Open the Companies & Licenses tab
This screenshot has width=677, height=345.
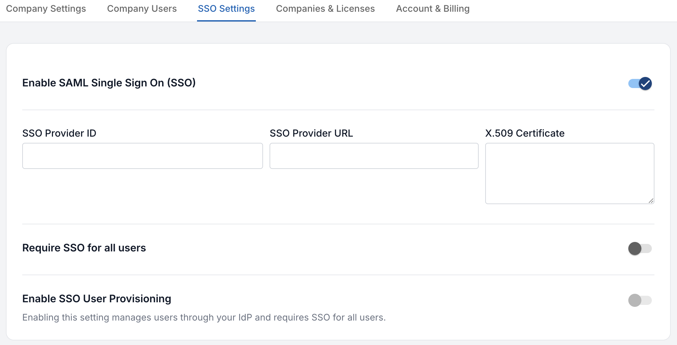325,9
